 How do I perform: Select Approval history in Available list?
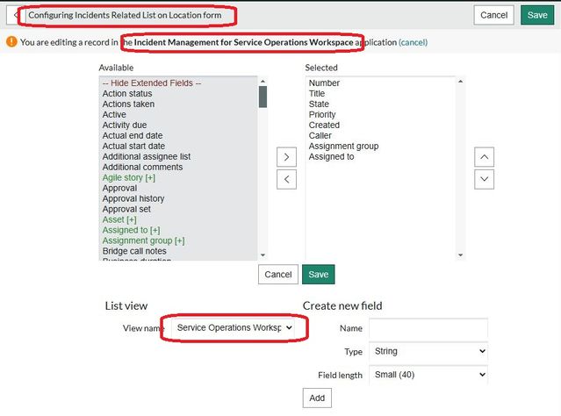tap(133, 198)
